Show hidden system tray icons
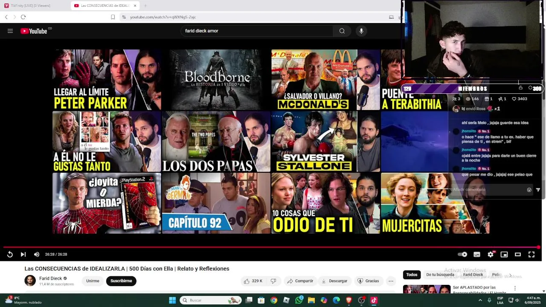Viewport: 546px width, 307px height. (x=480, y=300)
